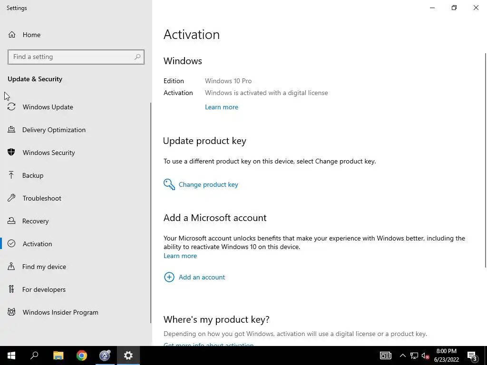Screen dimensions: 487x365
Task: Launch Google Chrome from the taskbar
Action: [x=82, y=355]
